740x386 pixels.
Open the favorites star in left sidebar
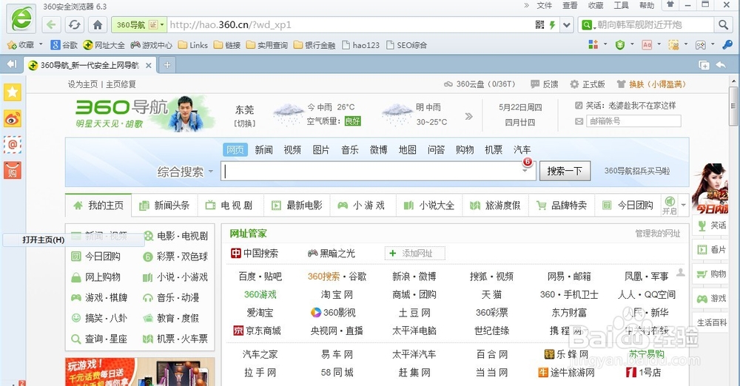pyautogui.click(x=13, y=92)
